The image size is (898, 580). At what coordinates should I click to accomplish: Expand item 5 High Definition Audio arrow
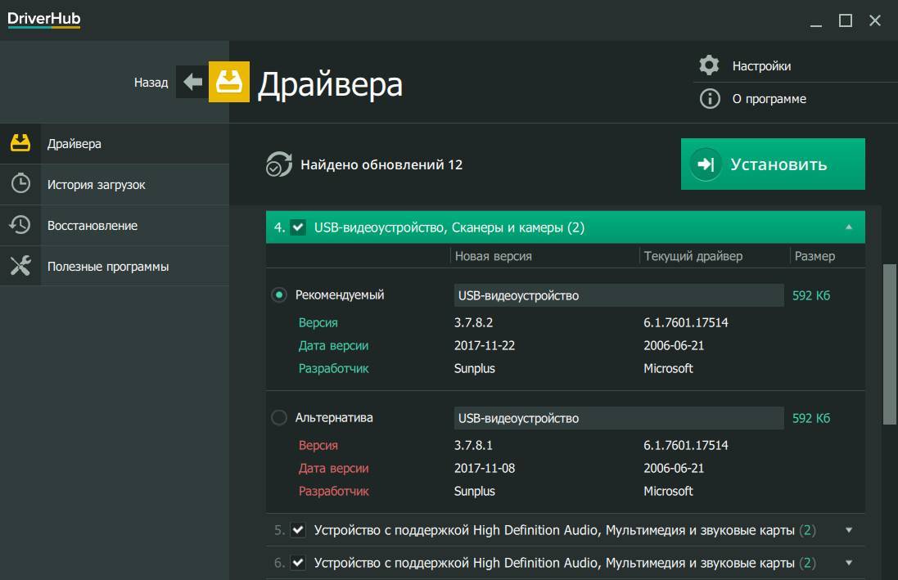[849, 530]
